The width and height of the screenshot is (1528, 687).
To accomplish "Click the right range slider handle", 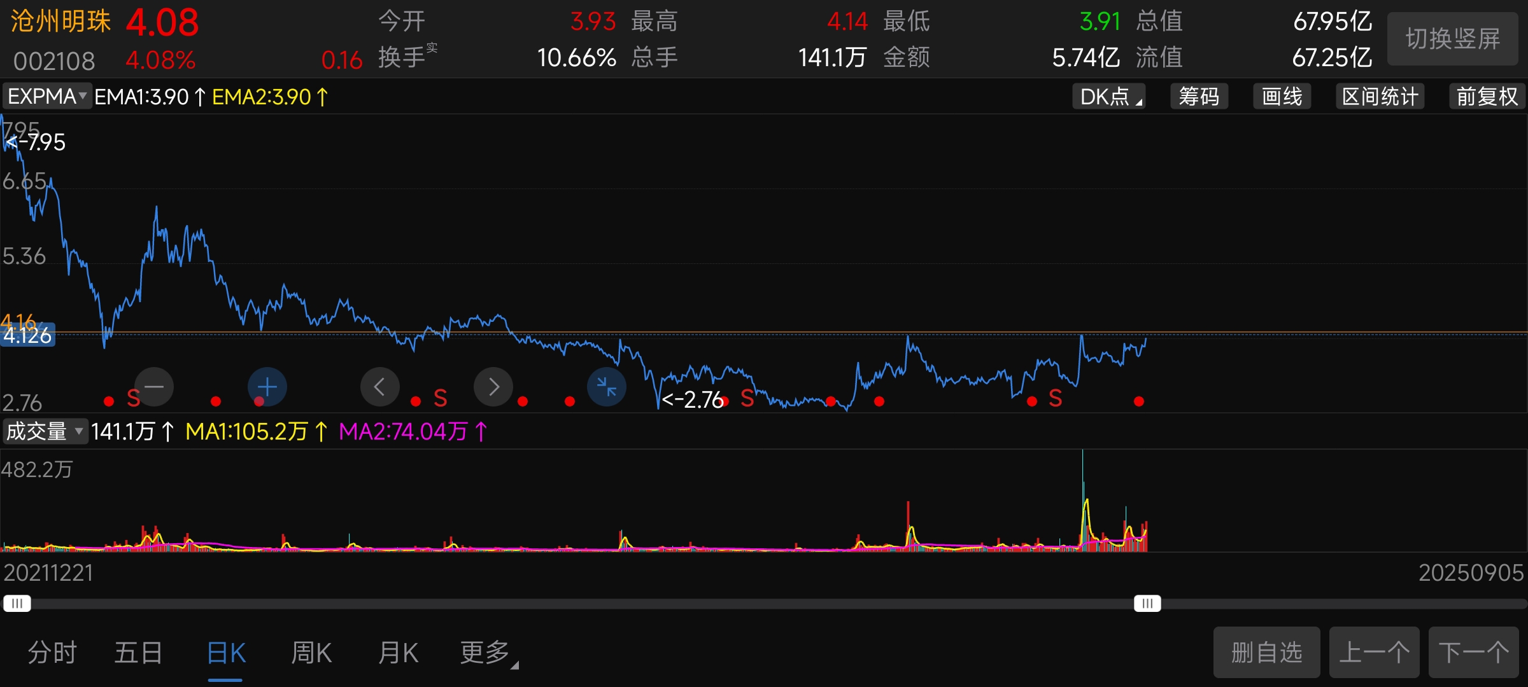I will coord(1147,603).
